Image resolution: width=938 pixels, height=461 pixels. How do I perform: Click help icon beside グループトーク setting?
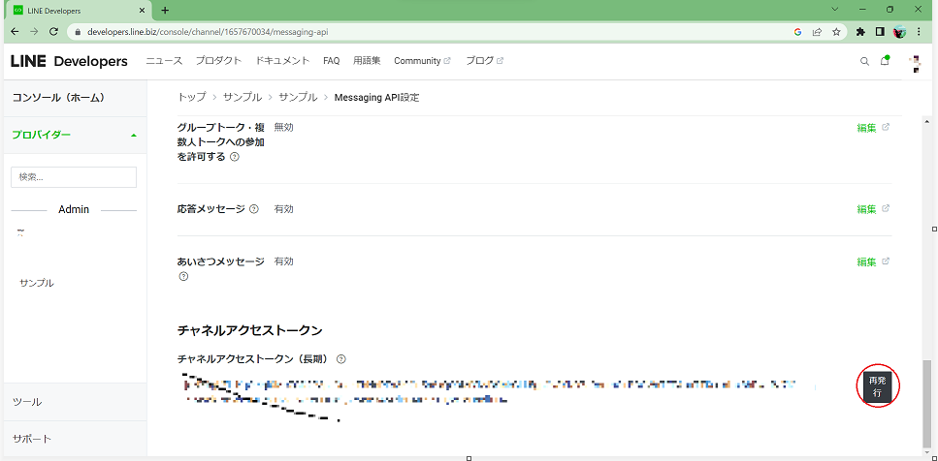pyautogui.click(x=235, y=157)
